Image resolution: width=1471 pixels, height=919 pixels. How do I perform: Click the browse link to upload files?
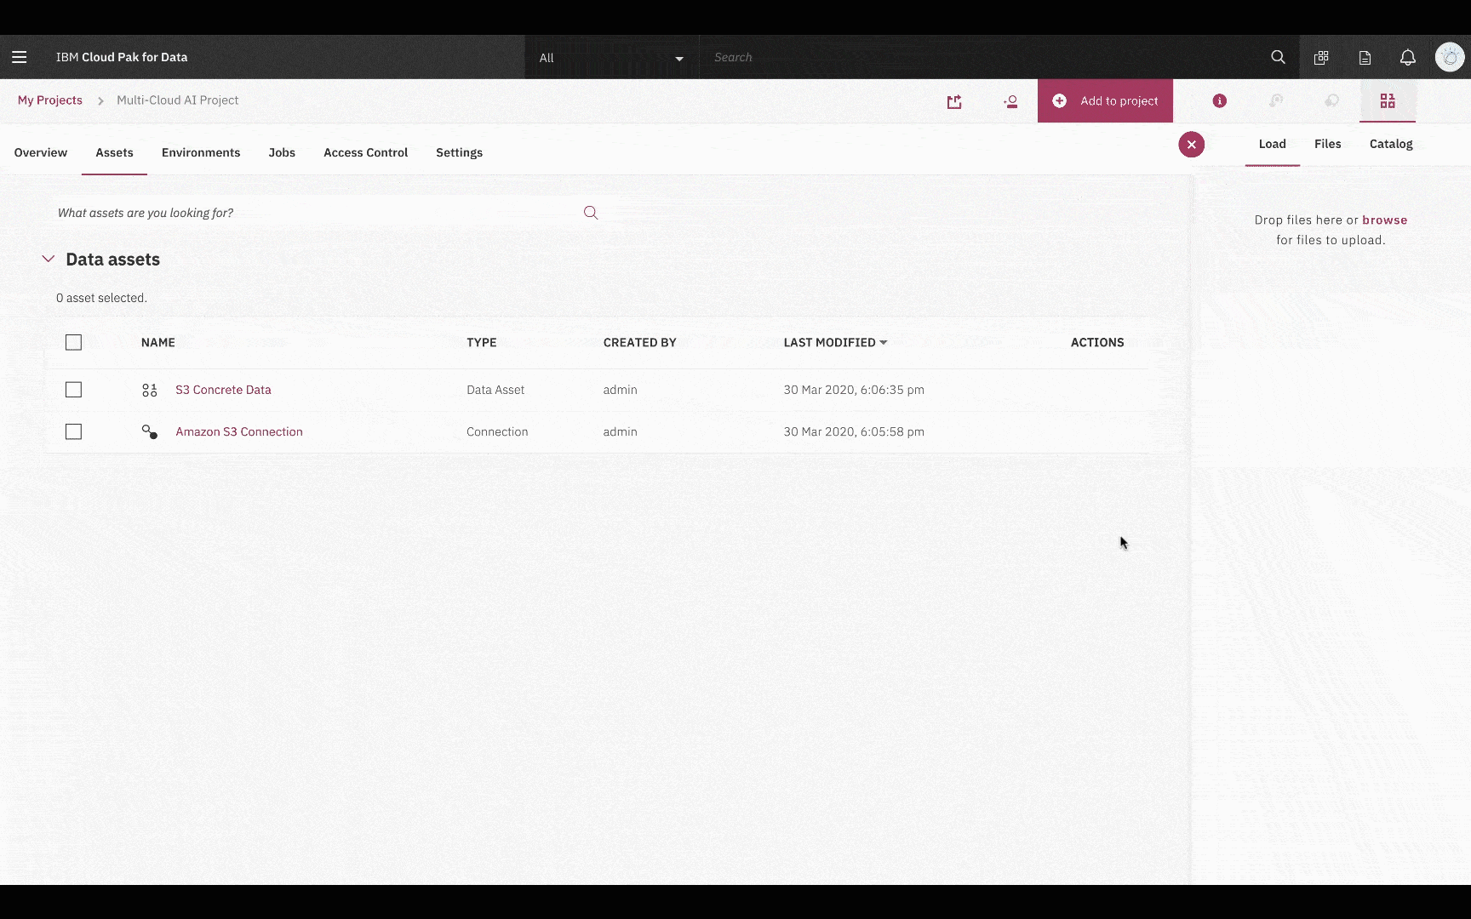[x=1384, y=220]
